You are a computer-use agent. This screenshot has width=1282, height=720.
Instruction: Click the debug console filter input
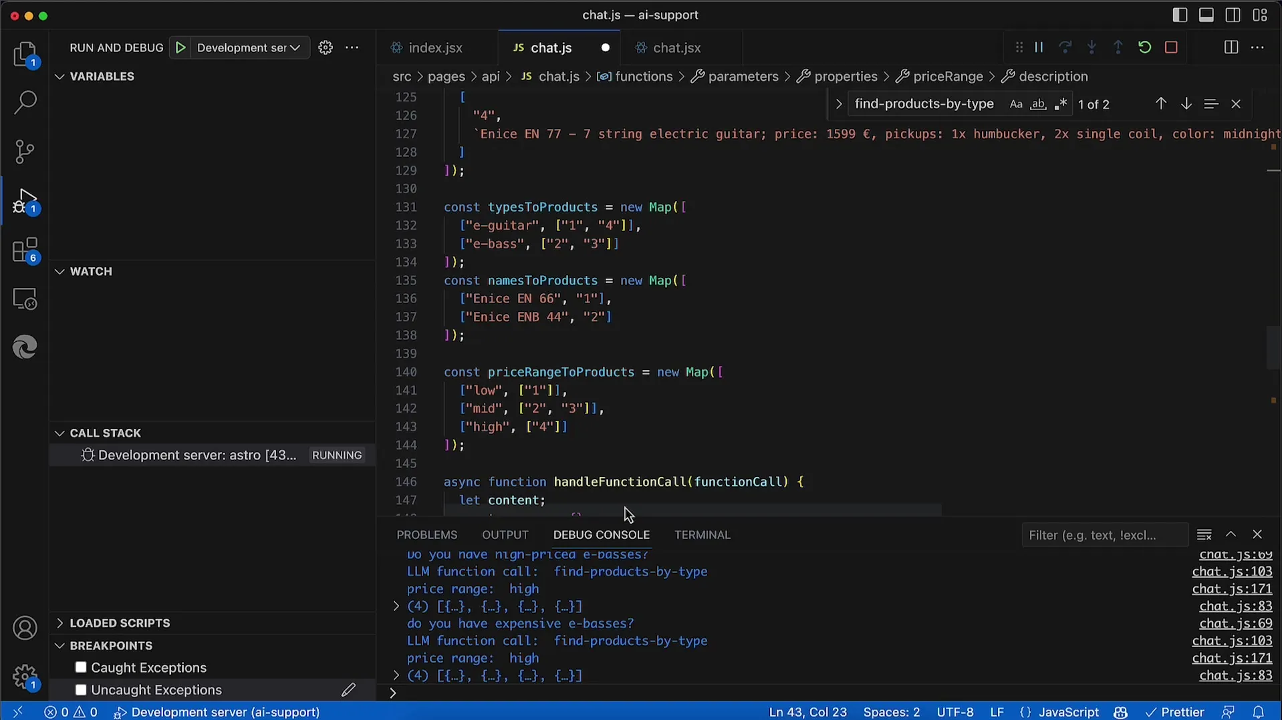click(1104, 535)
